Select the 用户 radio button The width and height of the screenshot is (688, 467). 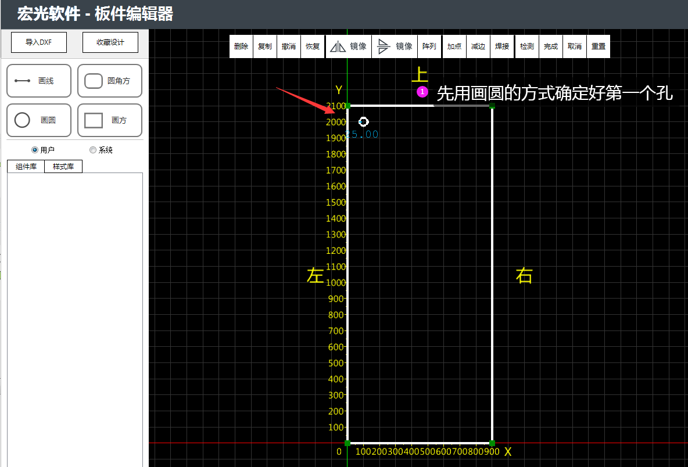(x=35, y=150)
